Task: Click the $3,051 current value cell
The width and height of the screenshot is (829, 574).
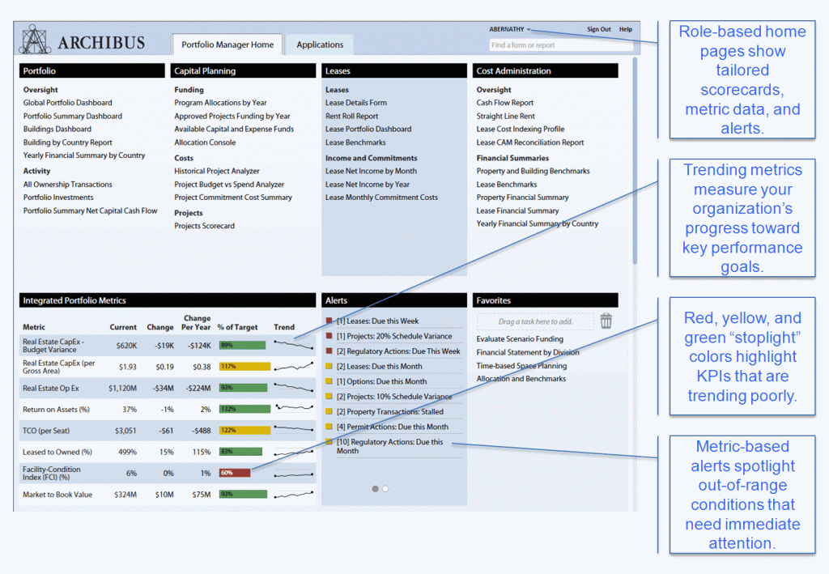Action: coord(125,430)
